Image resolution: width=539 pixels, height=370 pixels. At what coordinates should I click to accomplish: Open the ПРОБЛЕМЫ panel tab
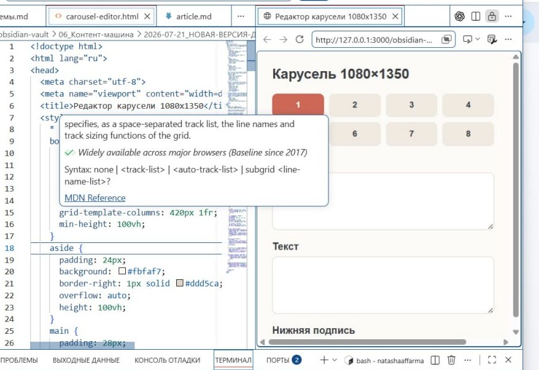point(19,360)
